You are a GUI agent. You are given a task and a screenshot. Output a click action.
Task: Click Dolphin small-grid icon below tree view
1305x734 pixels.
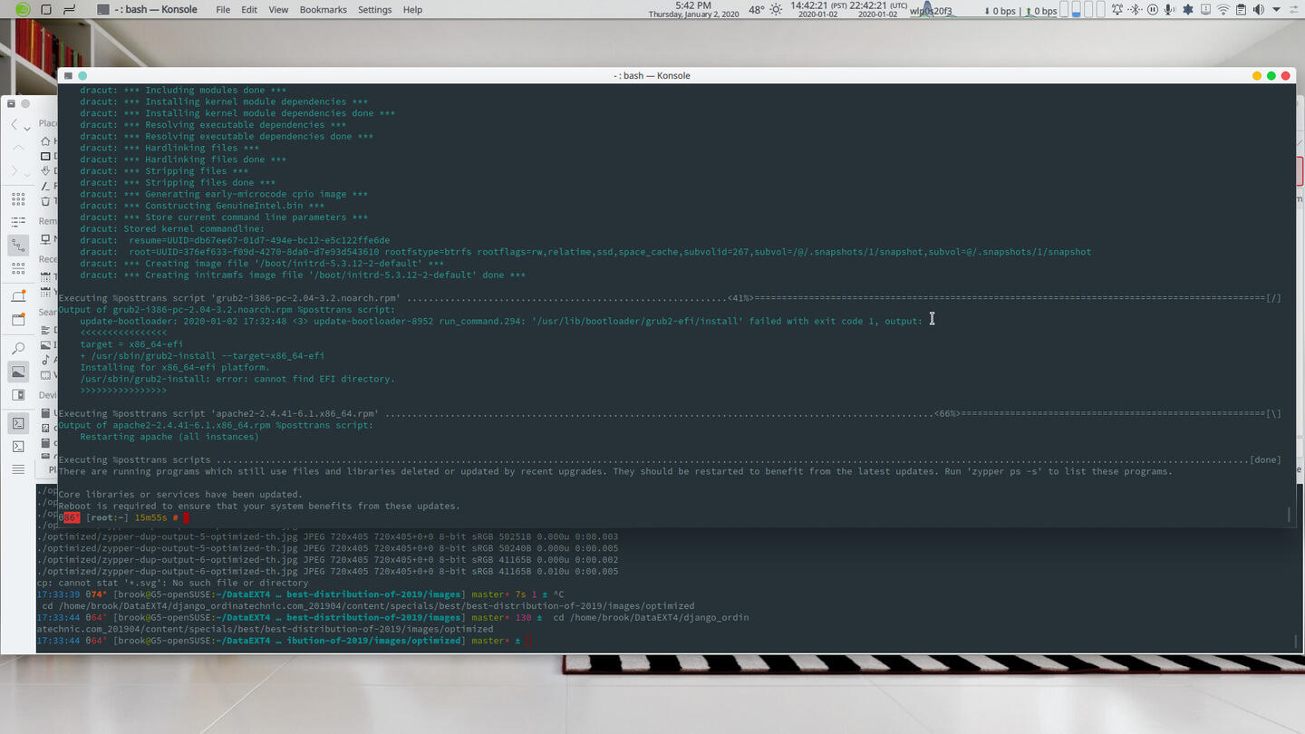[18, 269]
